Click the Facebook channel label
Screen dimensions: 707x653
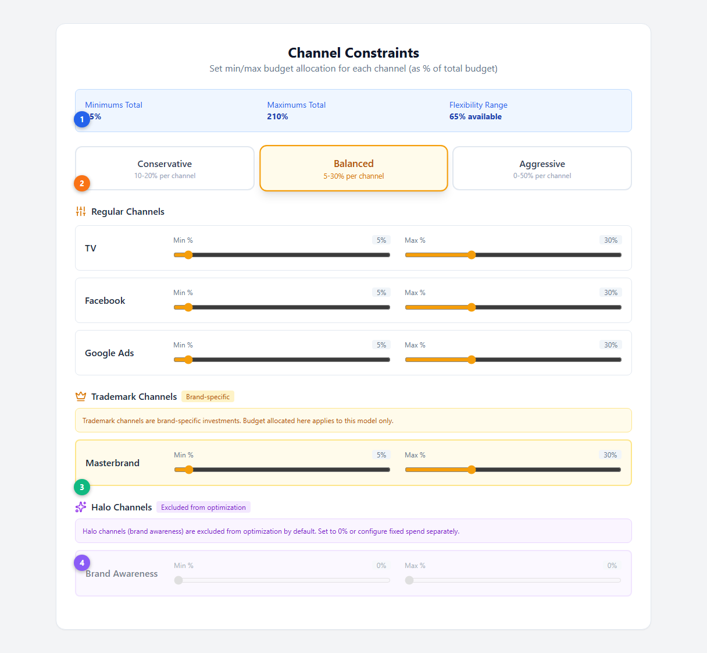(105, 300)
